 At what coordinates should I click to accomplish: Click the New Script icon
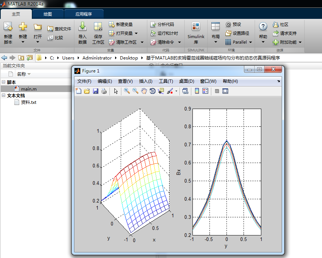[8, 27]
